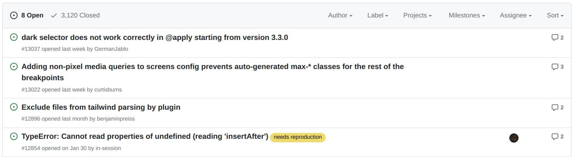This screenshot has height=157, width=575.
Task: Click open-issue icon beside Exclude files issue
Action: pyautogui.click(x=14, y=107)
